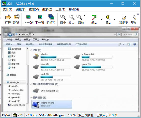
Task: Click 打开控制面板 in the Explorer toolbar
Action: pyautogui.click(x=81, y=44)
